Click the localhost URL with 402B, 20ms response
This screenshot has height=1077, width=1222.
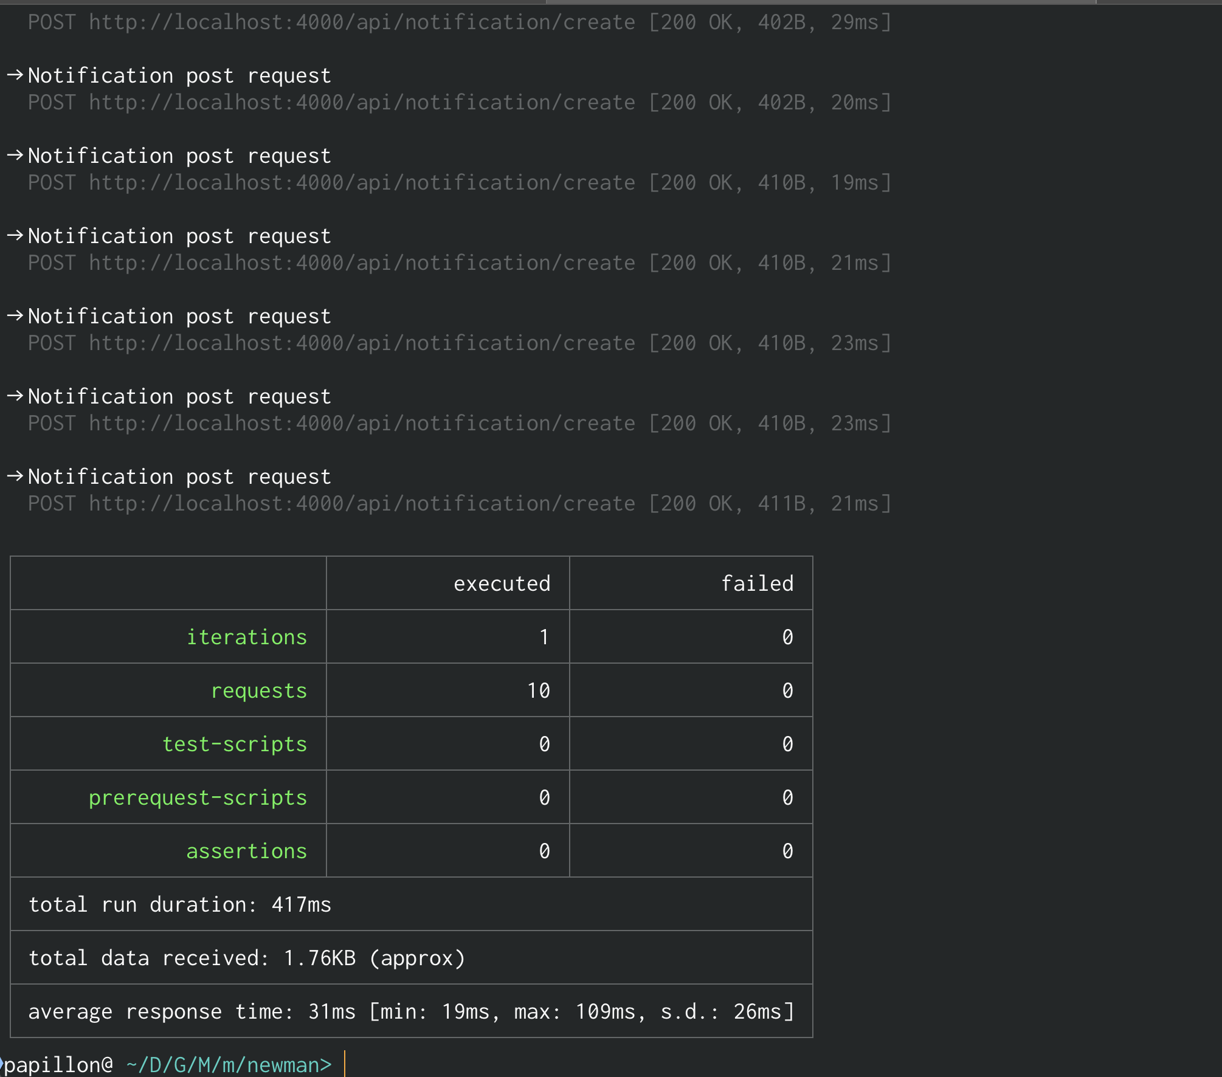(x=362, y=103)
